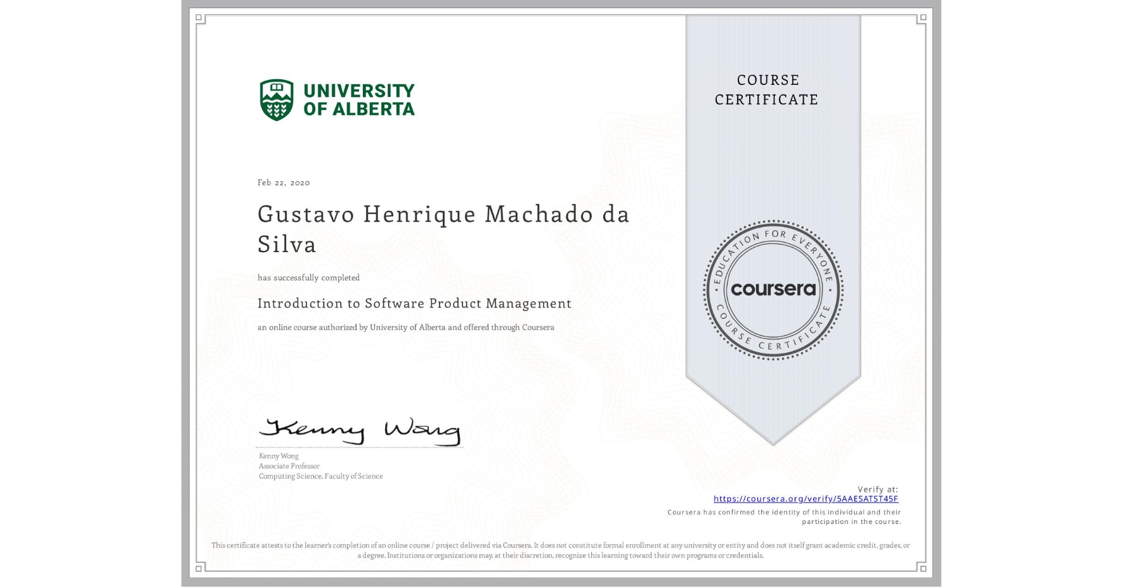Click 'Coursera has confirmed the identity' statement
This screenshot has width=1124, height=588.
click(x=784, y=517)
